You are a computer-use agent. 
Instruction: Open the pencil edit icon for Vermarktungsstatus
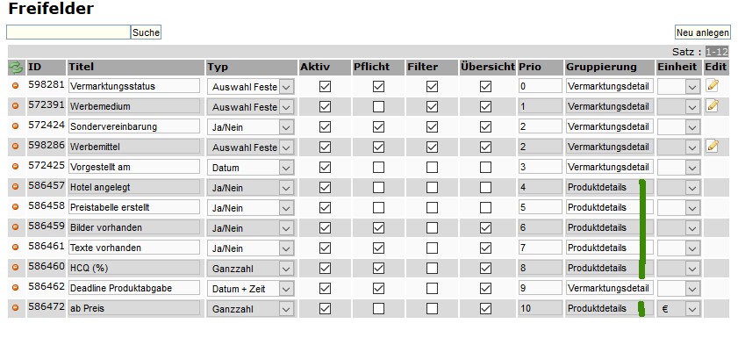click(713, 85)
